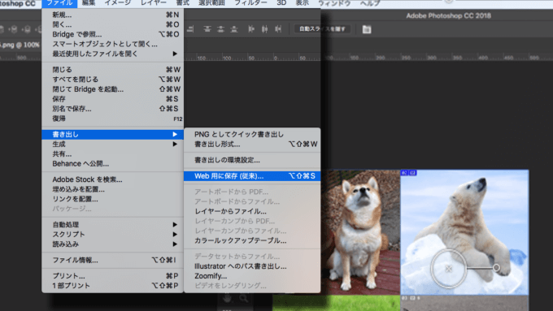The image size is (553, 311).
Task: Expand the 自動処理 submenu
Action: (x=112, y=225)
